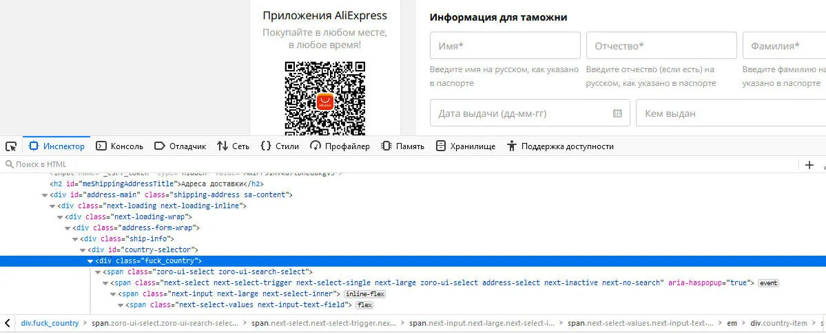Select span.next-select-trigger breadcrumb
Image resolution: width=826 pixels, height=334 pixels.
pyautogui.click(x=324, y=323)
